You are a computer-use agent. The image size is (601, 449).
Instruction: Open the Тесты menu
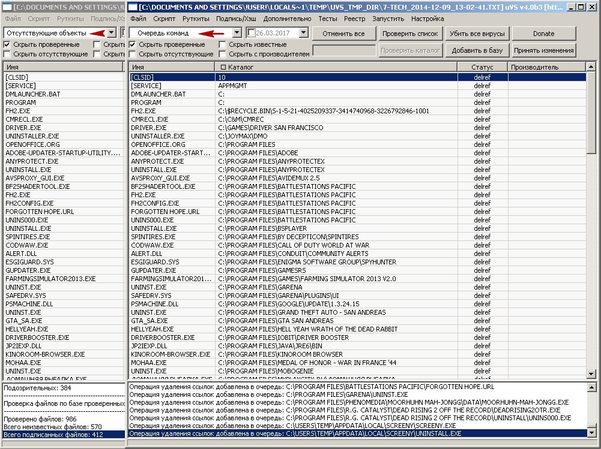328,19
